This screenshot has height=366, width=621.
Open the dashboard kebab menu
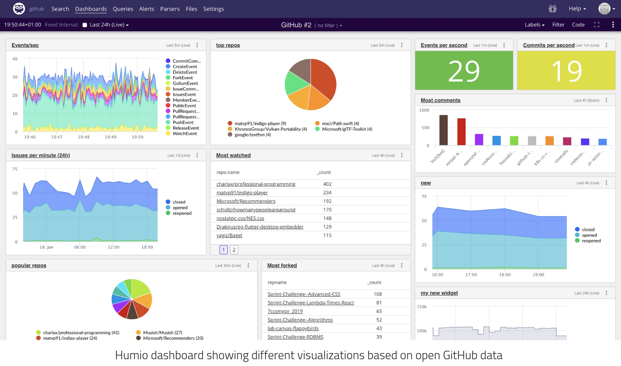click(x=613, y=24)
